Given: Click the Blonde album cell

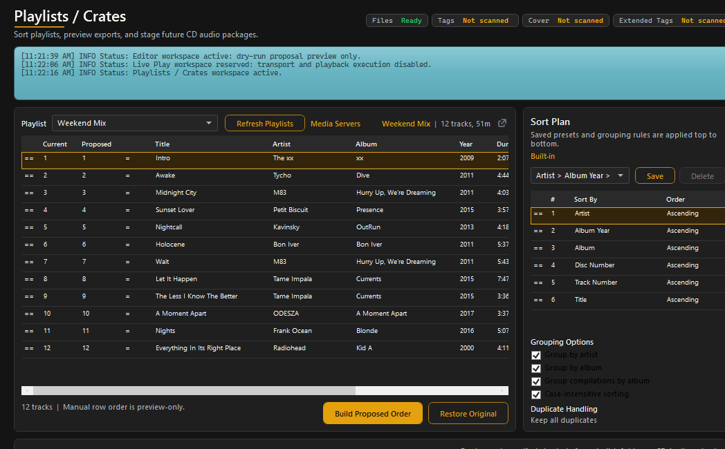Looking at the screenshot, I should point(367,331).
